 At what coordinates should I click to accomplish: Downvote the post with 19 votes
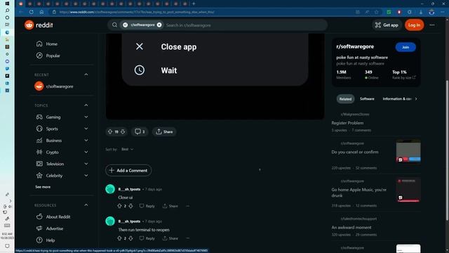(123, 131)
